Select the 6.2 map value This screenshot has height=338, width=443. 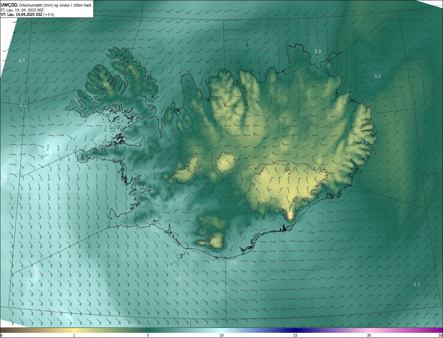[23, 105]
